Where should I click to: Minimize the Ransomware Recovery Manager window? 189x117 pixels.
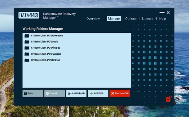[x=162, y=12]
